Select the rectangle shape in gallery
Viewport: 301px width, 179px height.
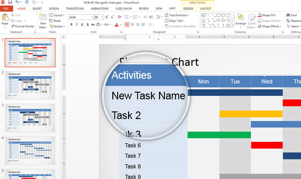(x=218, y=15)
